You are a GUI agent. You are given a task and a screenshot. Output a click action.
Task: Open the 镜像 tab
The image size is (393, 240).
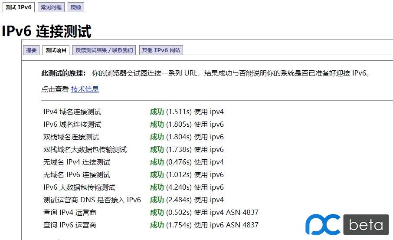(x=76, y=7)
